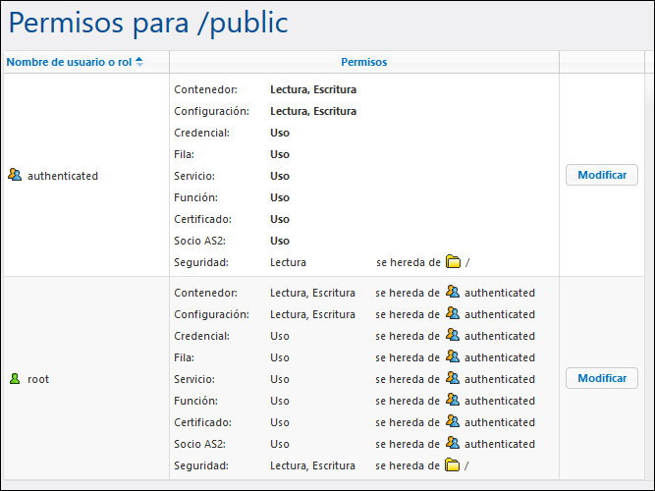Click Seguridad label in authenticated row
The width and height of the screenshot is (655, 491).
(x=201, y=262)
